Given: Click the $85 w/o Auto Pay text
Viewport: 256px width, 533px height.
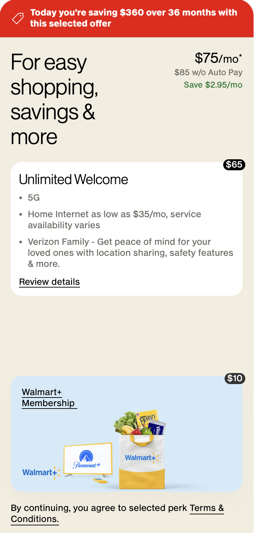Looking at the screenshot, I should [x=208, y=72].
